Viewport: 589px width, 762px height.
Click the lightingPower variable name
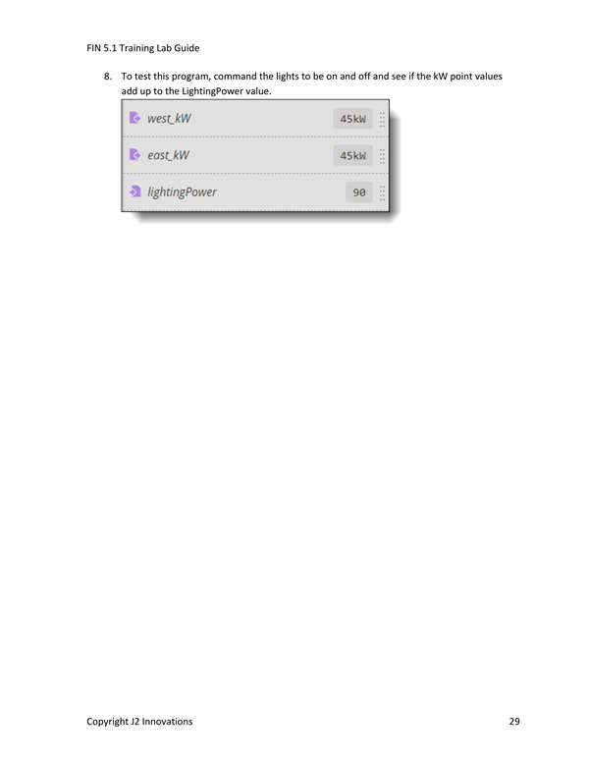tap(183, 191)
